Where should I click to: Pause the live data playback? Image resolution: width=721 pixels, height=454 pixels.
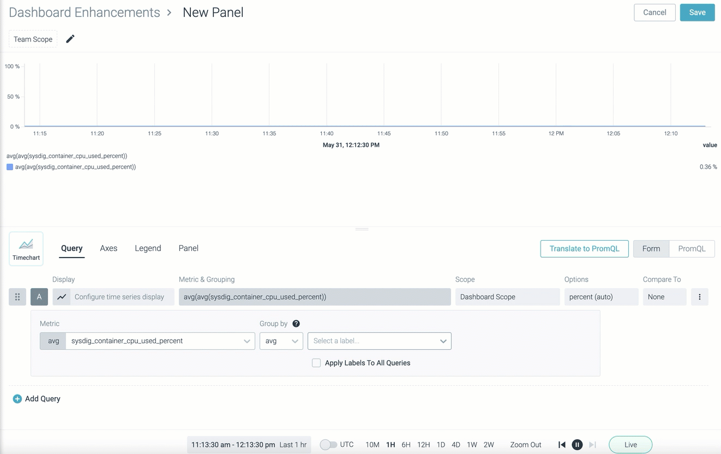pos(577,445)
